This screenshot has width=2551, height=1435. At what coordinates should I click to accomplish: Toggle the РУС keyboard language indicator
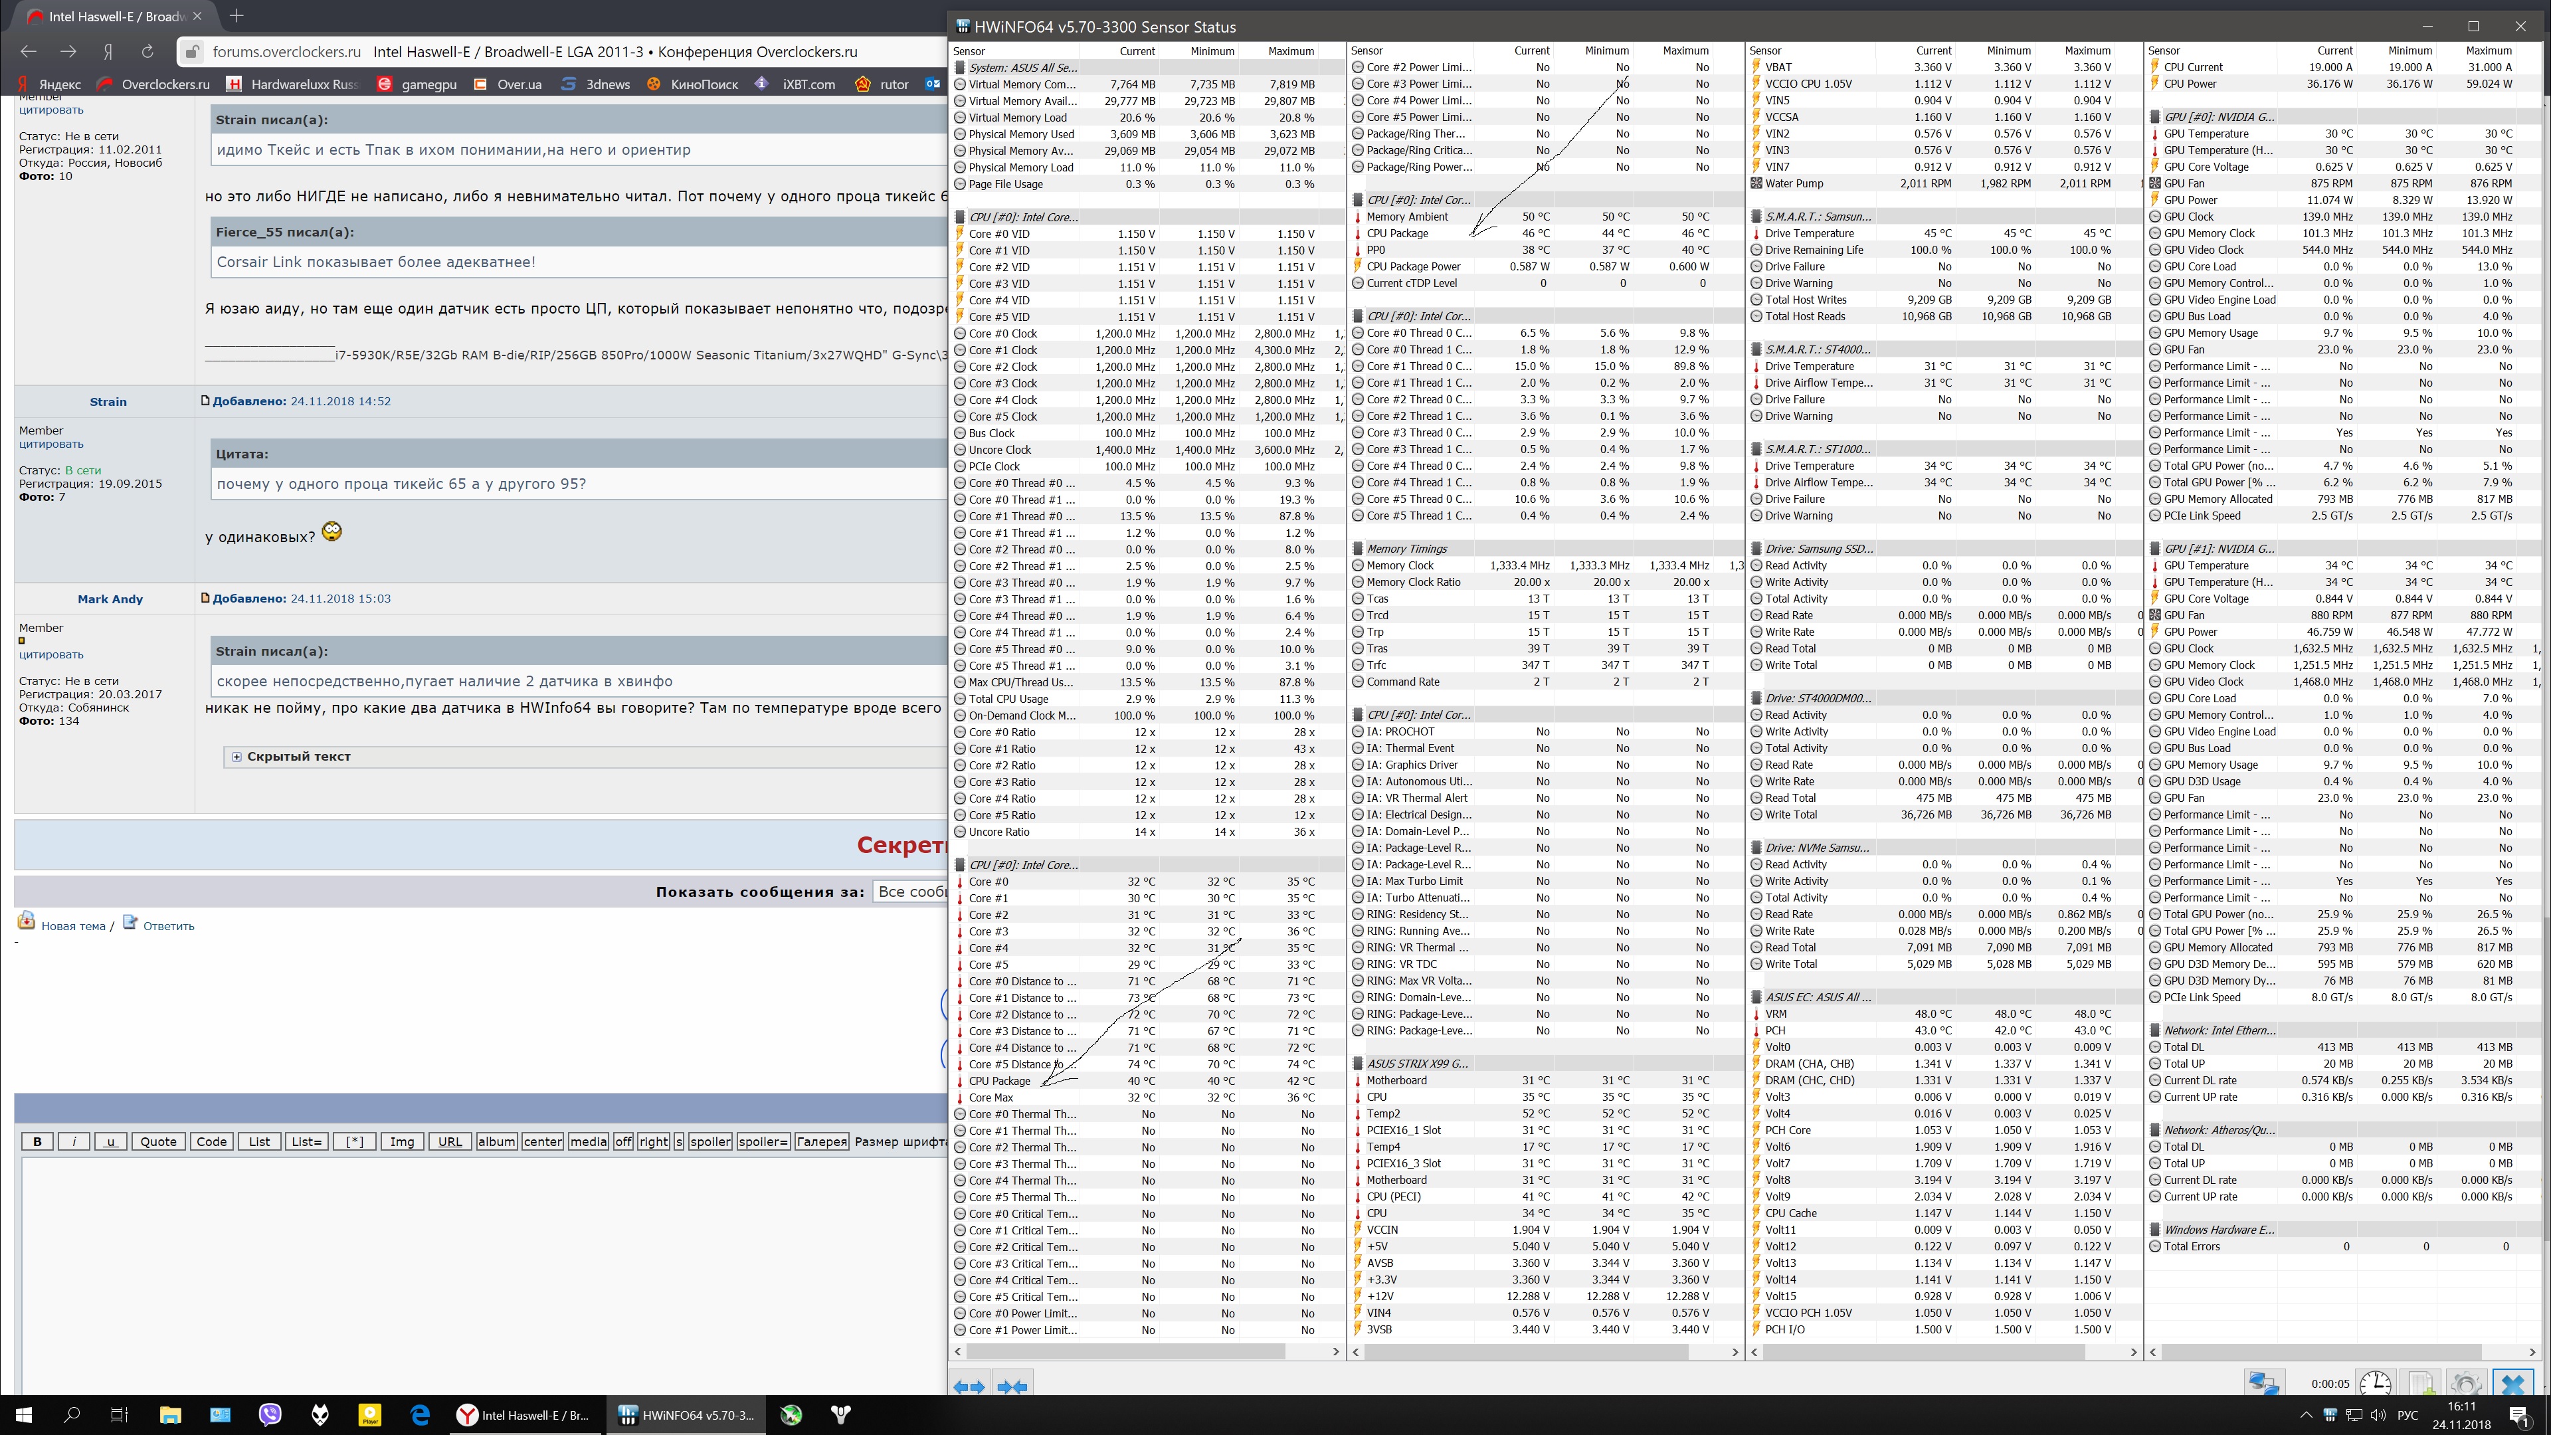click(2408, 1414)
